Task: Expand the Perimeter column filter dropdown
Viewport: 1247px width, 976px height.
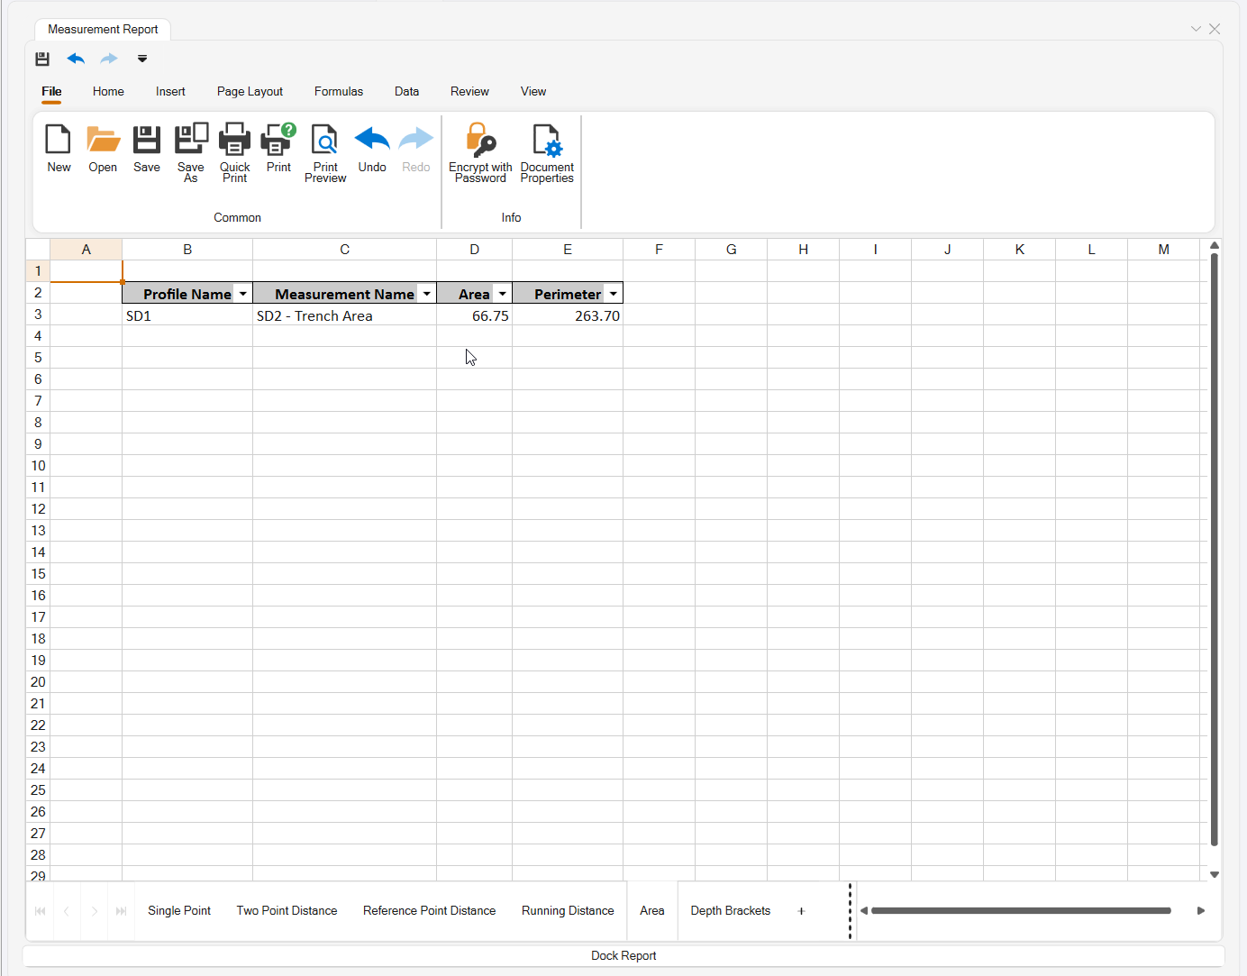Action: click(x=613, y=294)
